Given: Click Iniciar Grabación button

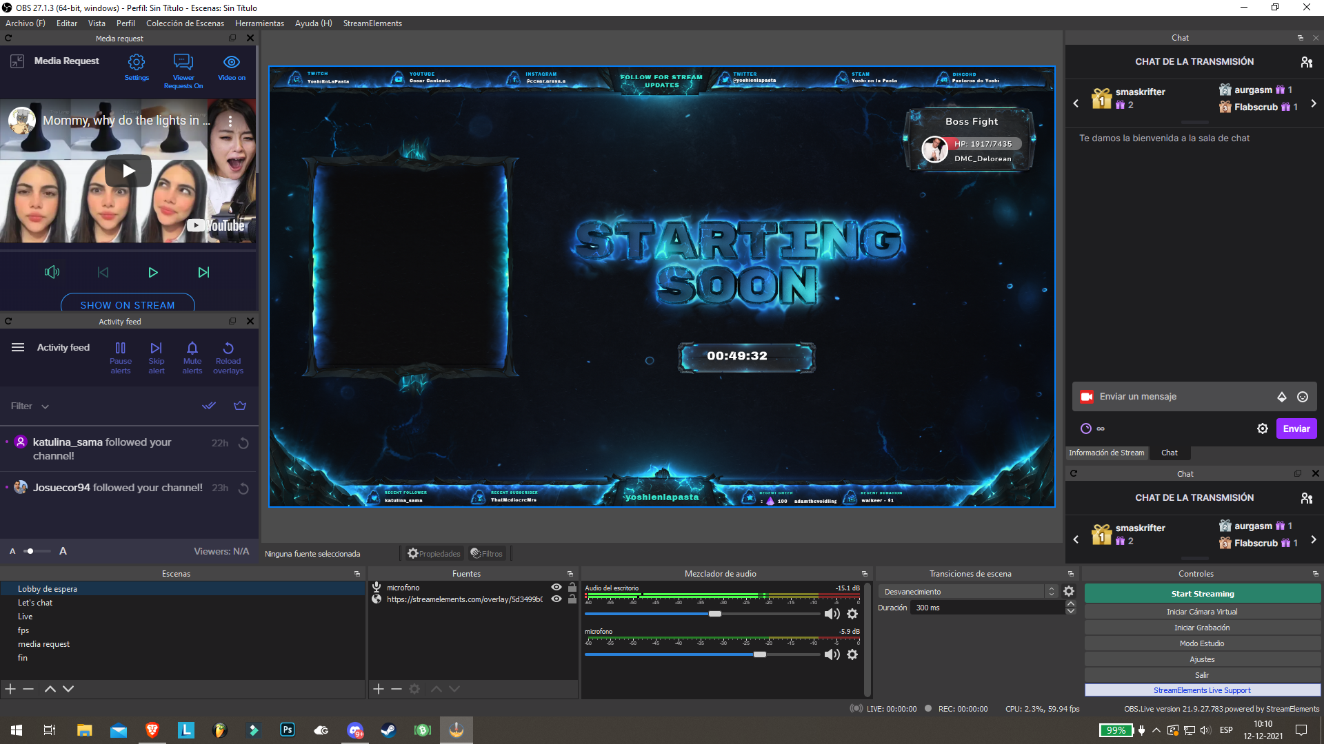Looking at the screenshot, I should click(1203, 628).
